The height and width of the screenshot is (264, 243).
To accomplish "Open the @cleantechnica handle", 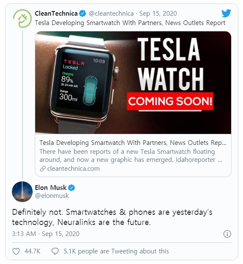I will (x=111, y=14).
